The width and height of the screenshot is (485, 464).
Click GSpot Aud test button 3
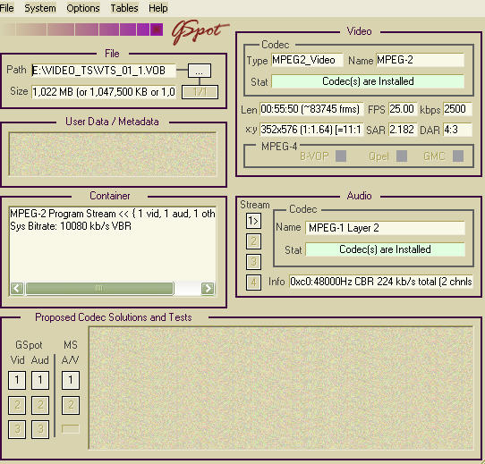pyautogui.click(x=40, y=429)
